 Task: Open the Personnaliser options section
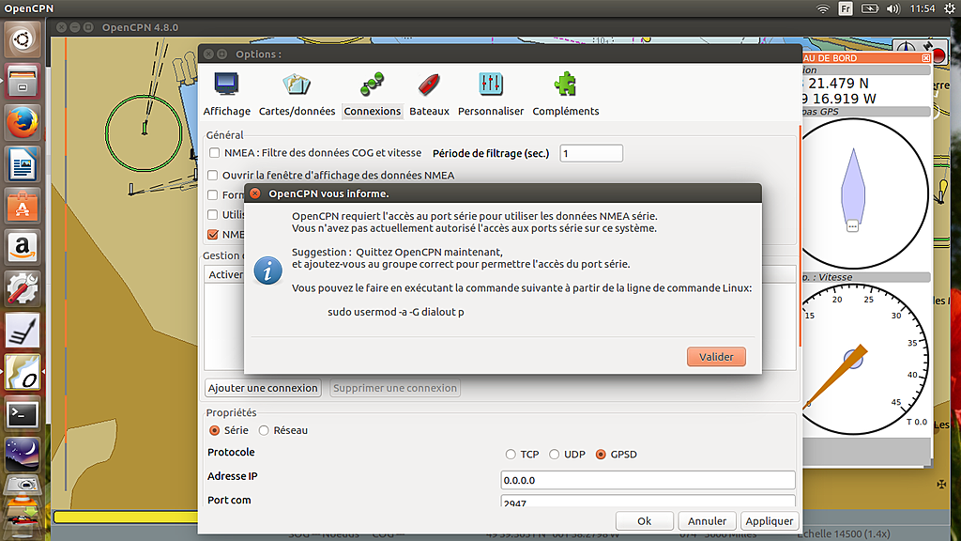click(x=490, y=94)
